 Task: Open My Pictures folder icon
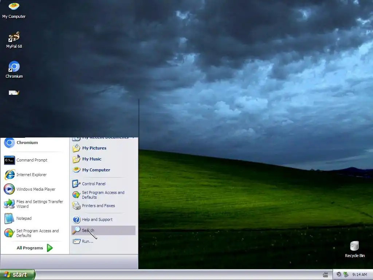click(x=76, y=148)
